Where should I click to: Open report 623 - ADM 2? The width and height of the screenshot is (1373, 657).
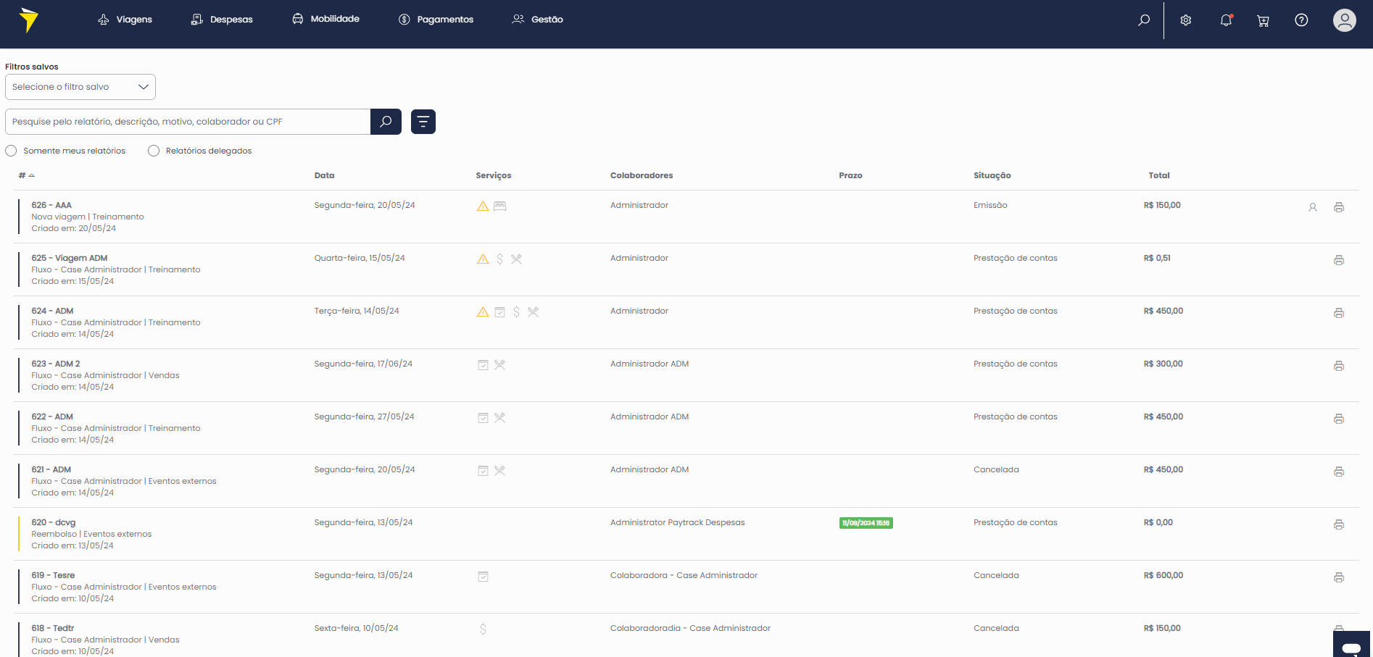coord(56,364)
